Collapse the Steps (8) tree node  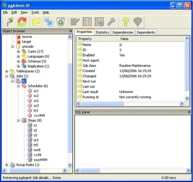coord(18,121)
